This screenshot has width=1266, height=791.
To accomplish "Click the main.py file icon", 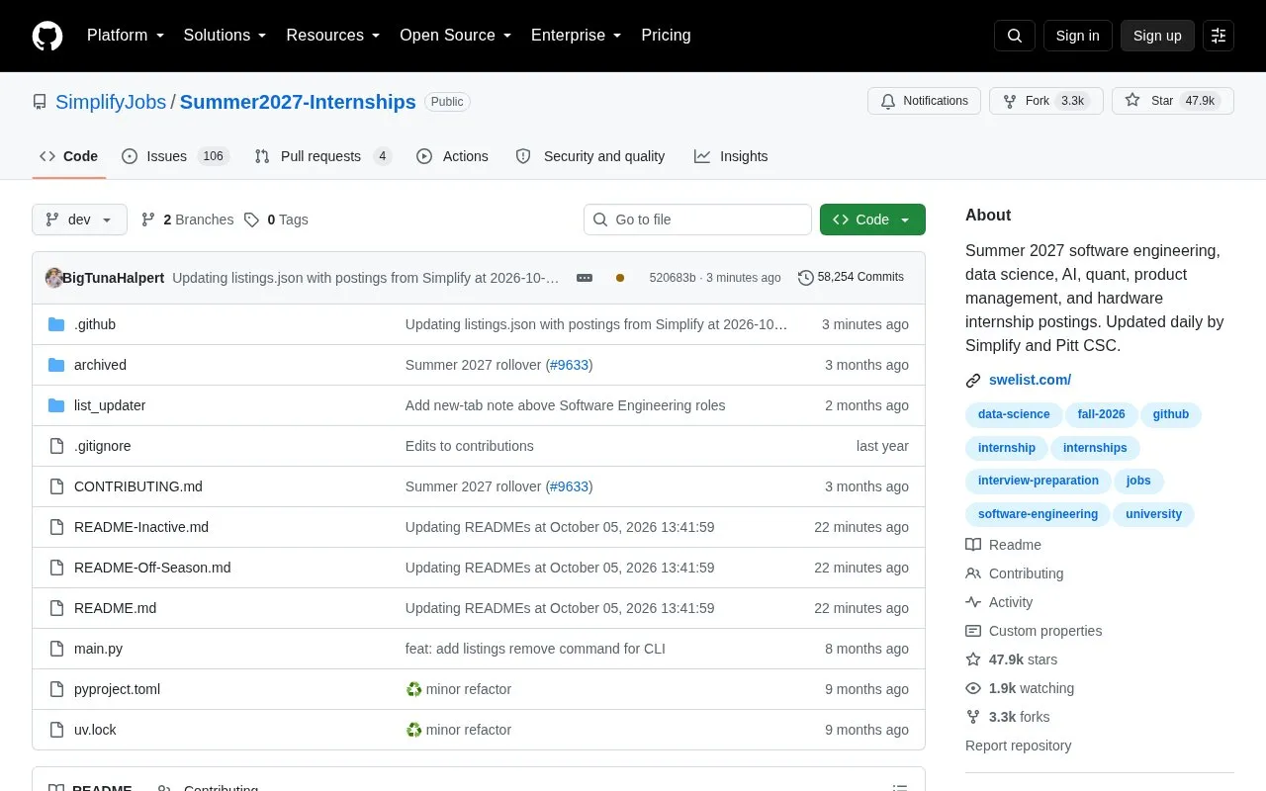I will pyautogui.click(x=56, y=649).
